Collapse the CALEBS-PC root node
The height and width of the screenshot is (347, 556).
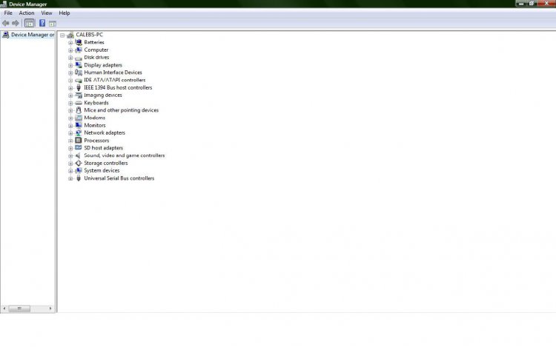coord(62,35)
